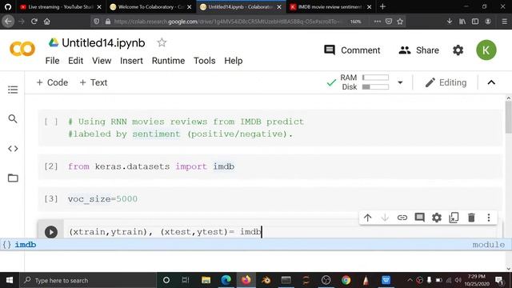Collapse the header with the chevron up
The width and height of the screenshot is (512, 288).
click(491, 82)
